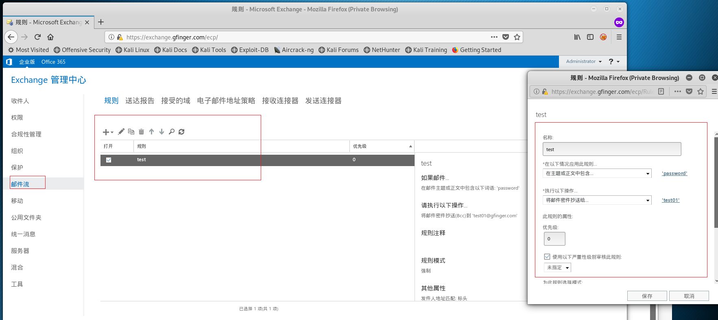The image size is (718, 320).
Task: Open Firefox library icon
Action: point(577,37)
